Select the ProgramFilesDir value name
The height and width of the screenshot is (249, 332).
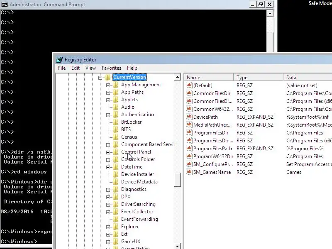(211, 133)
